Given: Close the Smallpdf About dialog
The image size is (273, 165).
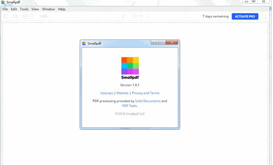Looking at the screenshot, I should pyautogui.click(x=172, y=42).
